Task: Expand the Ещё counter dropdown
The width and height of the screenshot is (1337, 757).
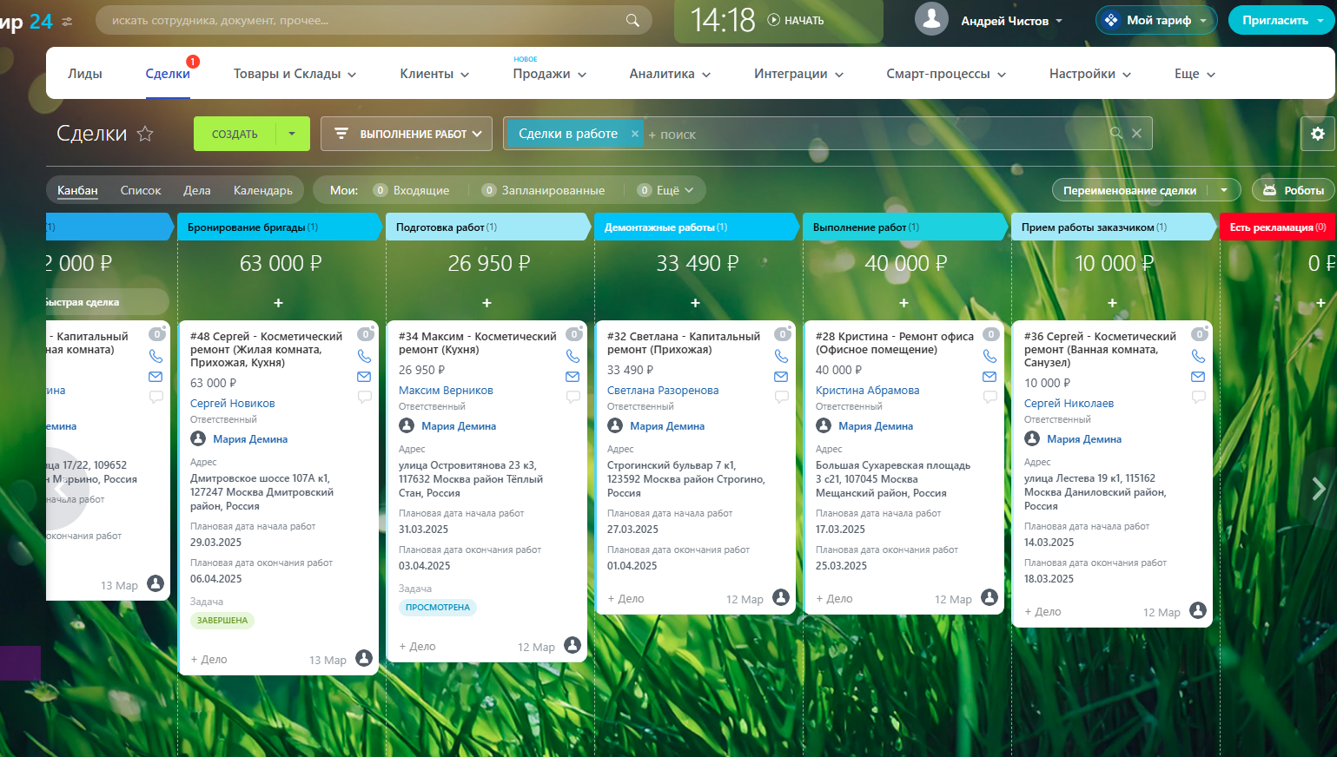Action: tap(666, 190)
